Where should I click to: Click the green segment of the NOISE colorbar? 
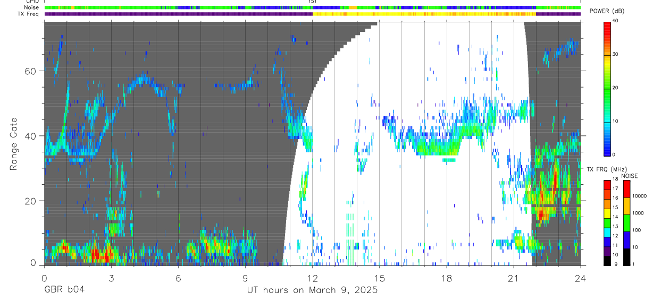click(626, 223)
